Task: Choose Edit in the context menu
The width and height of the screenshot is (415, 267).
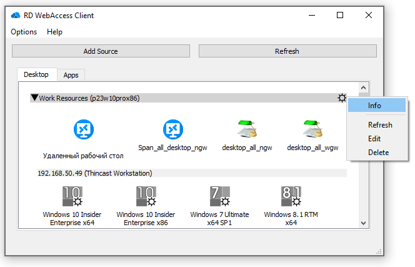Action: click(374, 139)
